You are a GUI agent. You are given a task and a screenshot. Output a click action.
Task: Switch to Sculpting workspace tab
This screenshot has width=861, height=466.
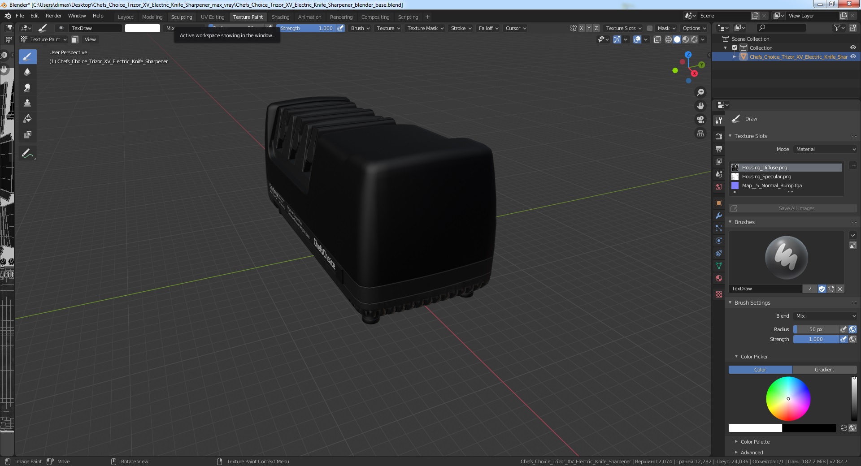182,17
